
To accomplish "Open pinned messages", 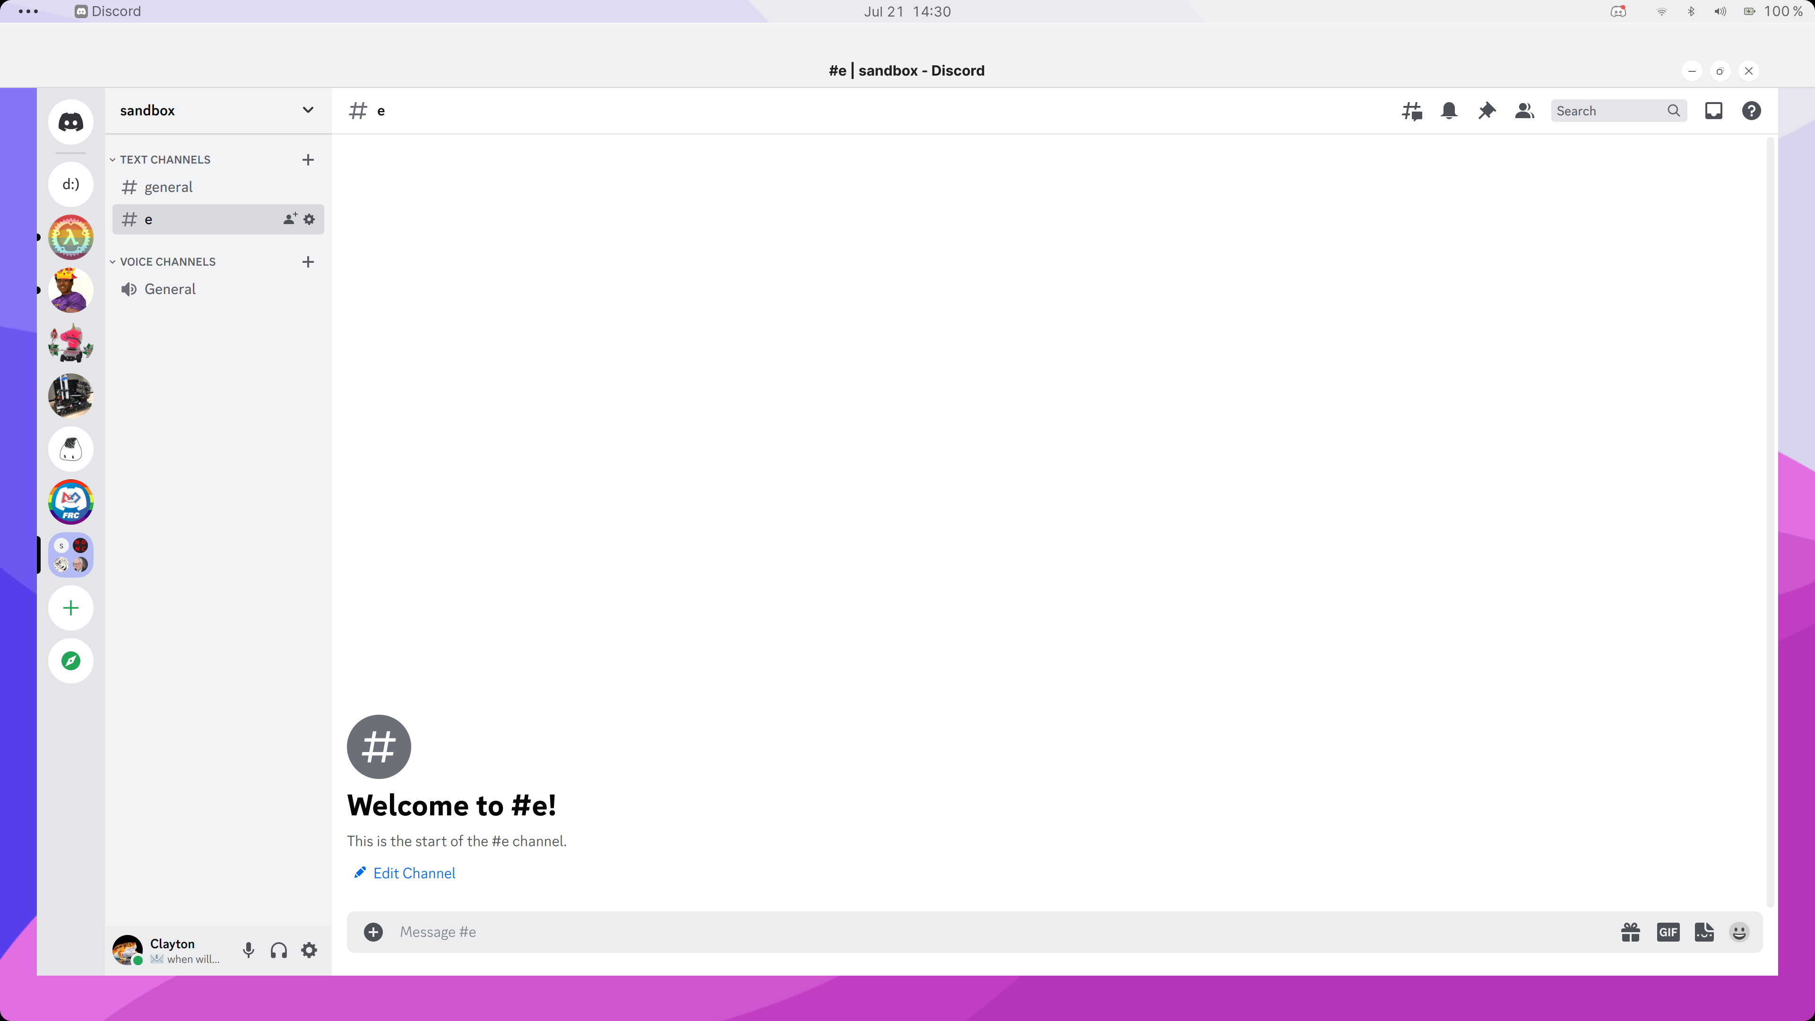I will 1487,111.
